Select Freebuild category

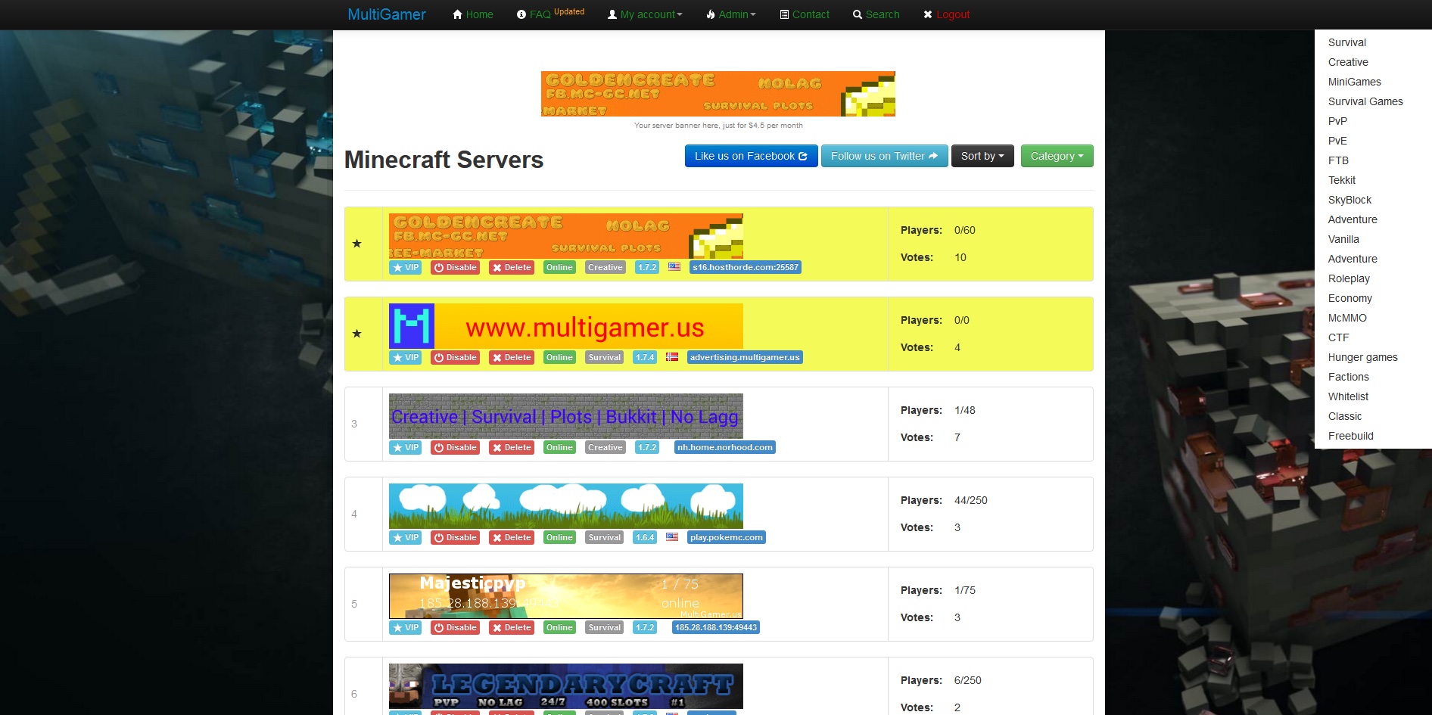point(1350,436)
